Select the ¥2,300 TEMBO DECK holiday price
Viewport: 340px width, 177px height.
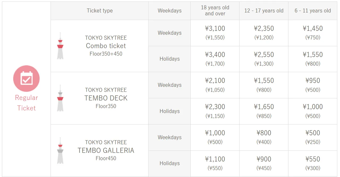215,107
